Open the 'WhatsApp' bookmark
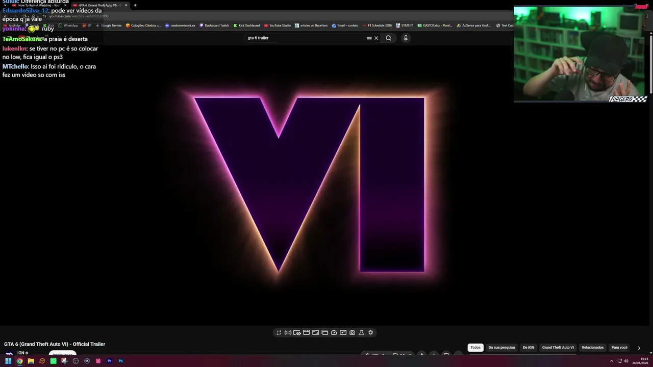 click(x=68, y=25)
